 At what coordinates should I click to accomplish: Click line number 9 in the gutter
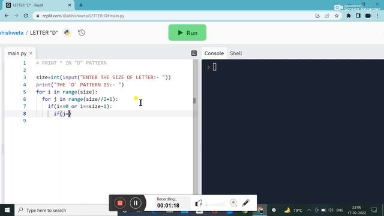point(25,121)
